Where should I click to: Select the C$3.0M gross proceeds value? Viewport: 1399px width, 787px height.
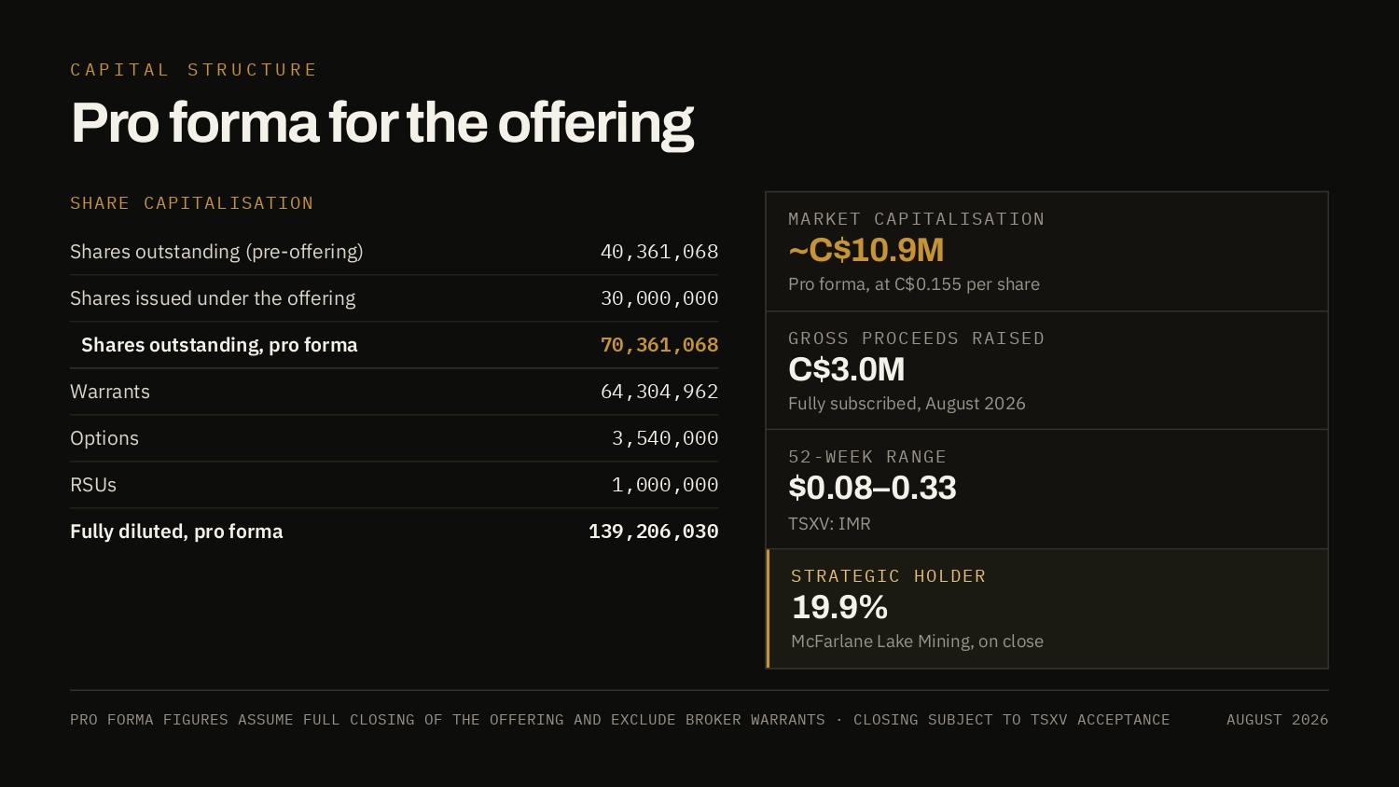847,369
